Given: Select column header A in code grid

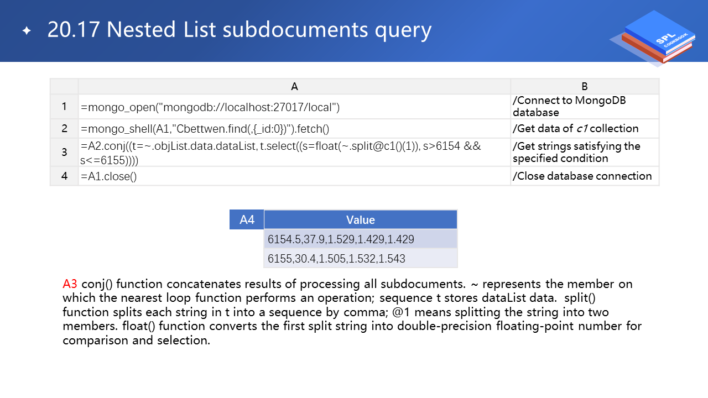Looking at the screenshot, I should point(294,86).
